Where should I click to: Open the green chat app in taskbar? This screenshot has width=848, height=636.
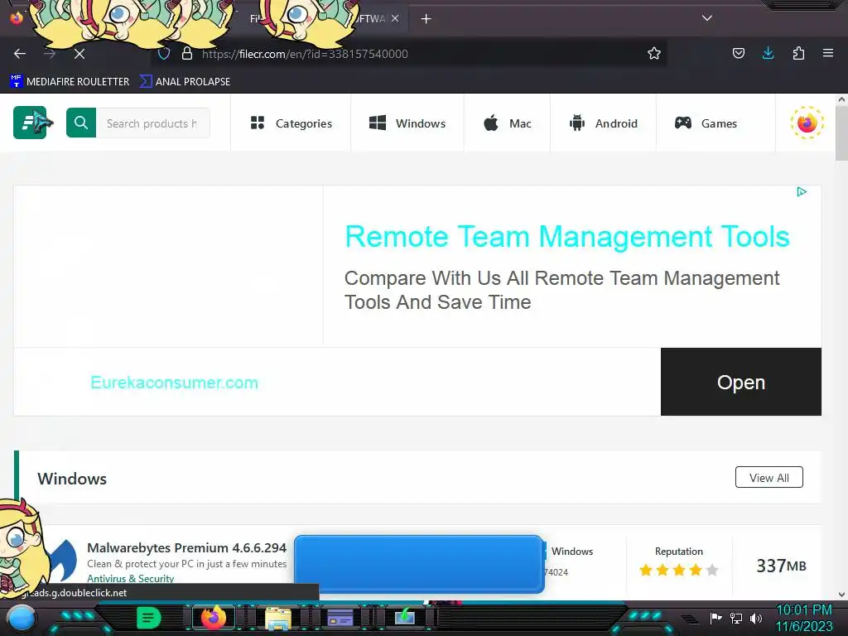tap(148, 618)
